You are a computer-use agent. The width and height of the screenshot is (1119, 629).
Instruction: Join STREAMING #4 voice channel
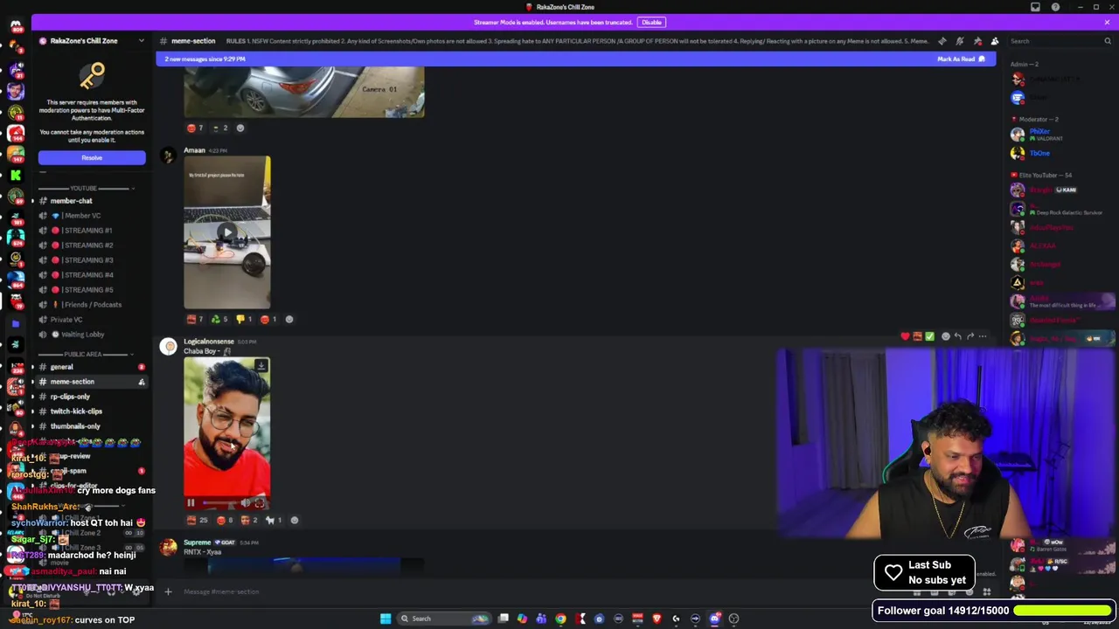point(90,275)
